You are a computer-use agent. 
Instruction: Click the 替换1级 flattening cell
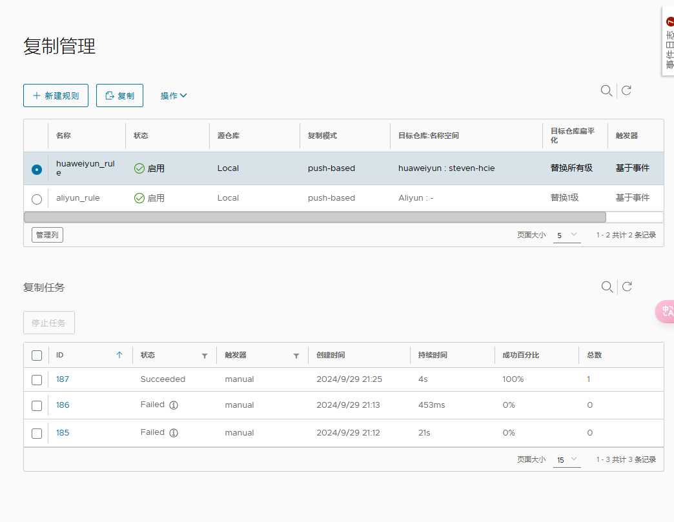565,197
